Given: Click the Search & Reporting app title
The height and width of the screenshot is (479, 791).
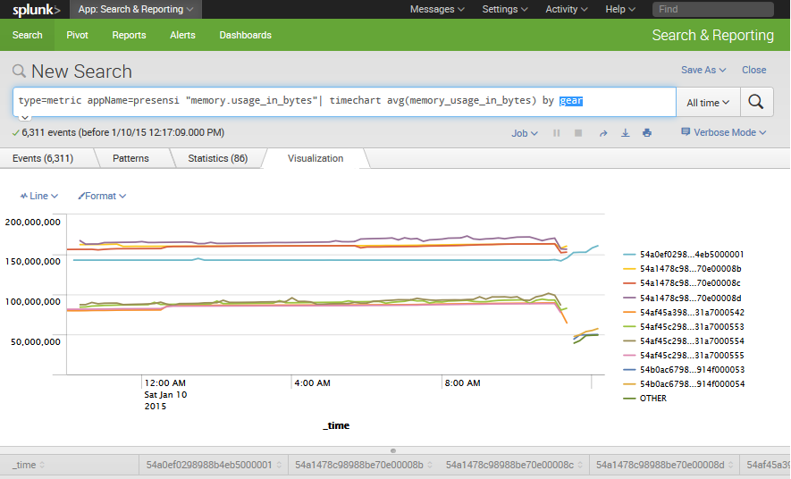Looking at the screenshot, I should (x=713, y=35).
